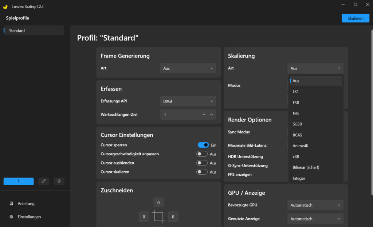Click the HDR Unterstützung label

tap(245, 156)
